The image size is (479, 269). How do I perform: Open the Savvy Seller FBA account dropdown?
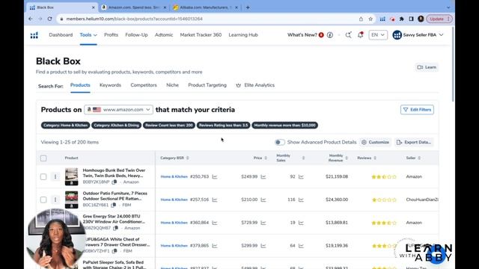point(418,35)
